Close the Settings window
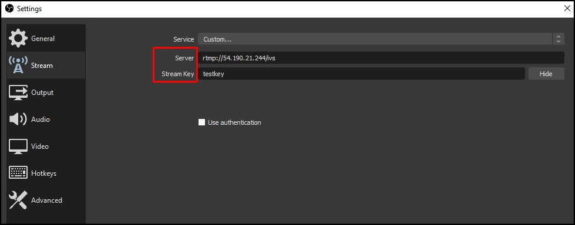The height and width of the screenshot is (225, 575). click(567, 8)
